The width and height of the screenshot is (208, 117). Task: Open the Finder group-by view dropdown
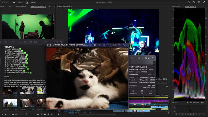(x=147, y=58)
